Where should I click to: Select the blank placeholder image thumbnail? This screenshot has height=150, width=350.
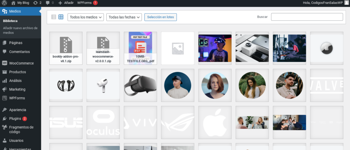coord(178,48)
